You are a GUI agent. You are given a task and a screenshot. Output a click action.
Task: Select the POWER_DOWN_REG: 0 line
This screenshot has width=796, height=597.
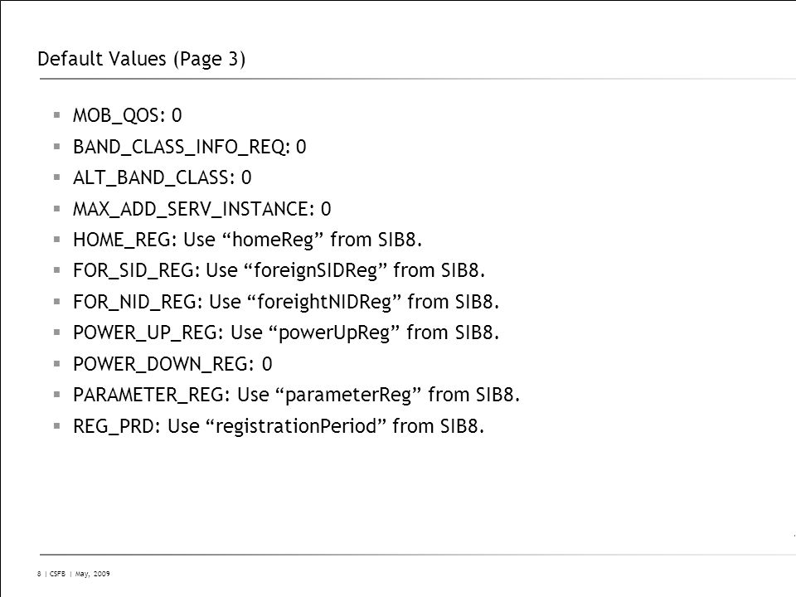[172, 364]
